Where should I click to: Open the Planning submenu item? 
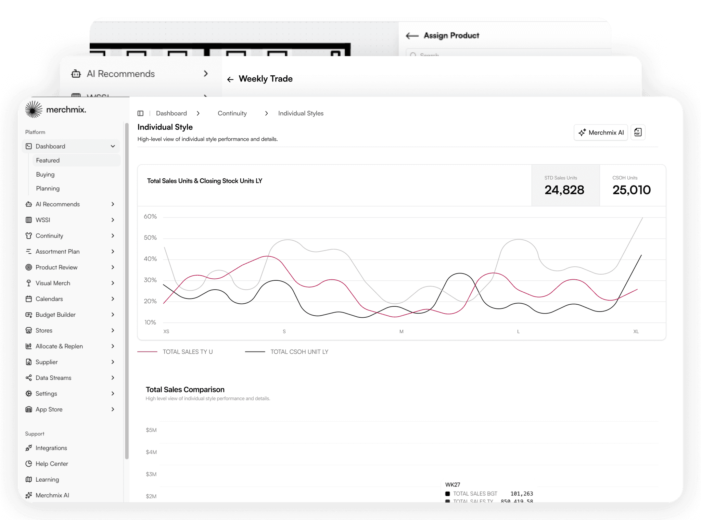[48, 188]
